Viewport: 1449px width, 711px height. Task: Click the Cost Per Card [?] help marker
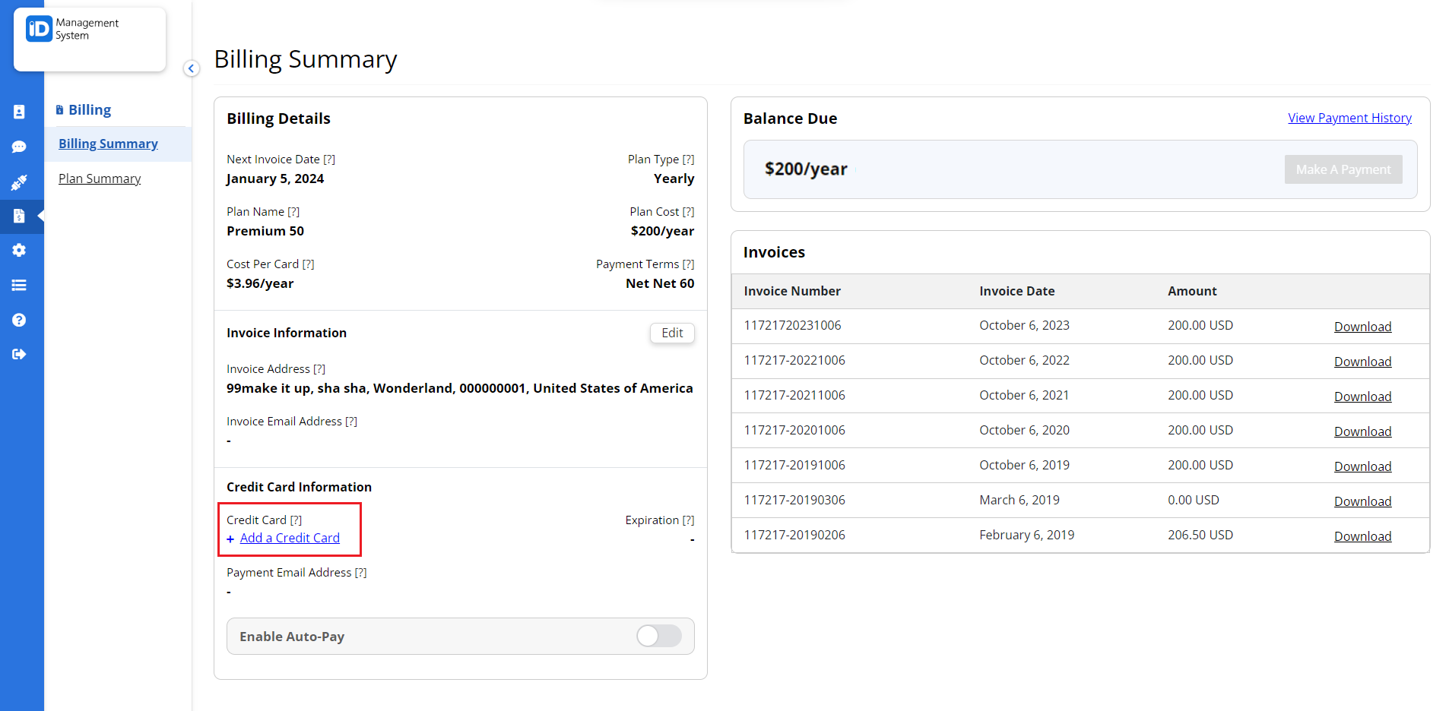(308, 264)
